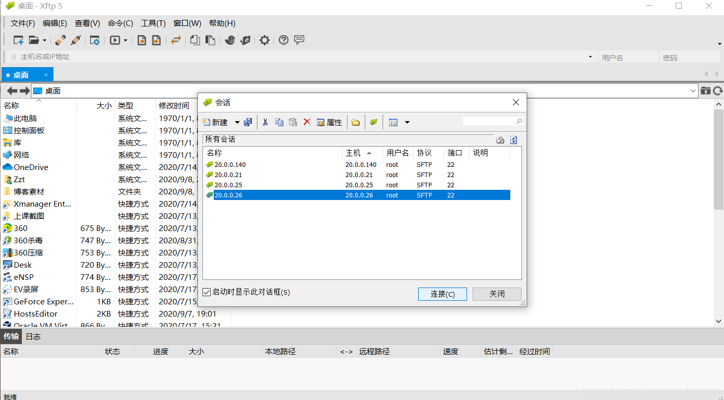Screen dimensions: 724x400
Task: Expand the host address dropdown arrow
Action: (590, 57)
